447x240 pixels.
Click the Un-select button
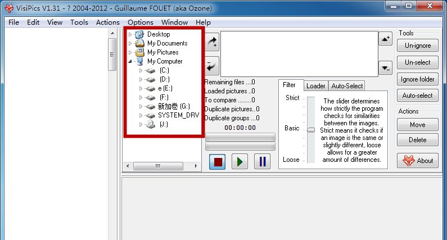418,62
